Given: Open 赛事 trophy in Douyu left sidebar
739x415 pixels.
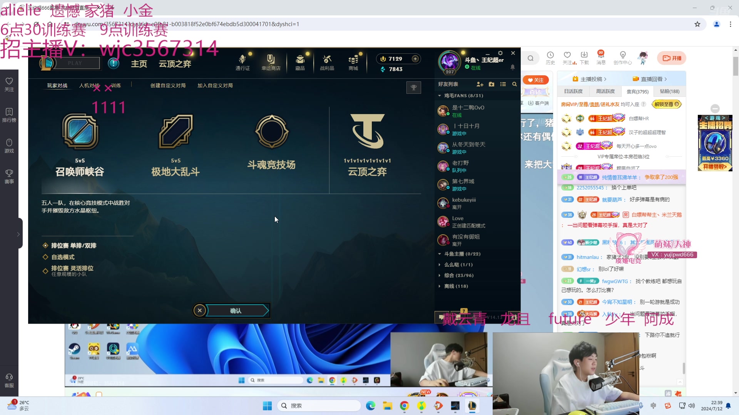Looking at the screenshot, I should point(9,177).
